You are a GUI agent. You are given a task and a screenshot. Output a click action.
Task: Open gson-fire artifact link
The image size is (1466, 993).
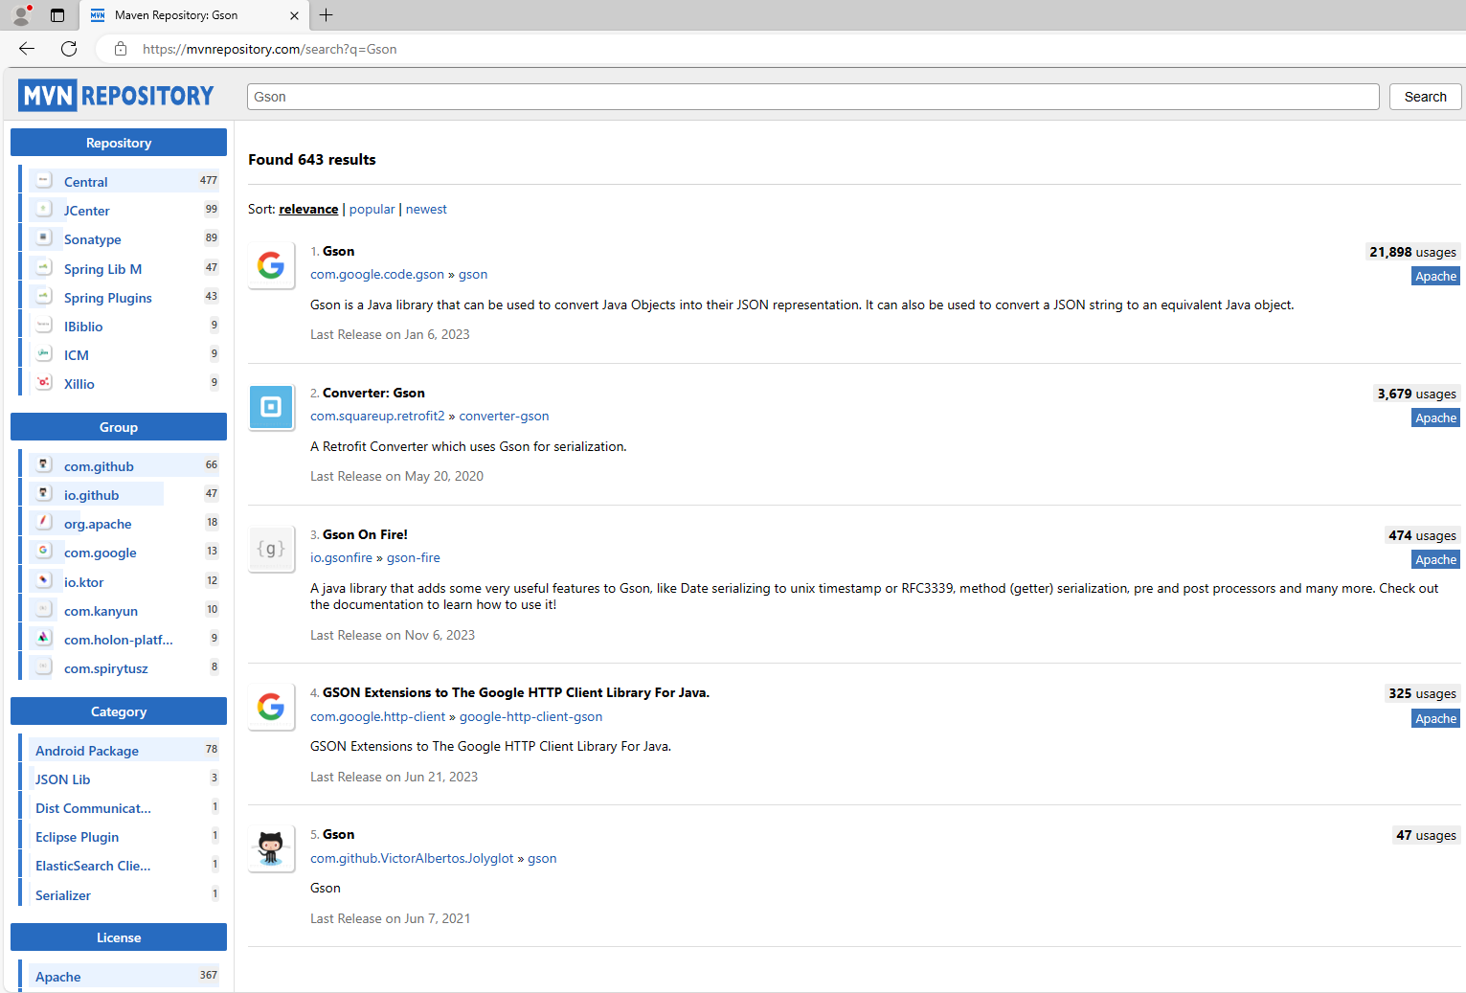[414, 557]
